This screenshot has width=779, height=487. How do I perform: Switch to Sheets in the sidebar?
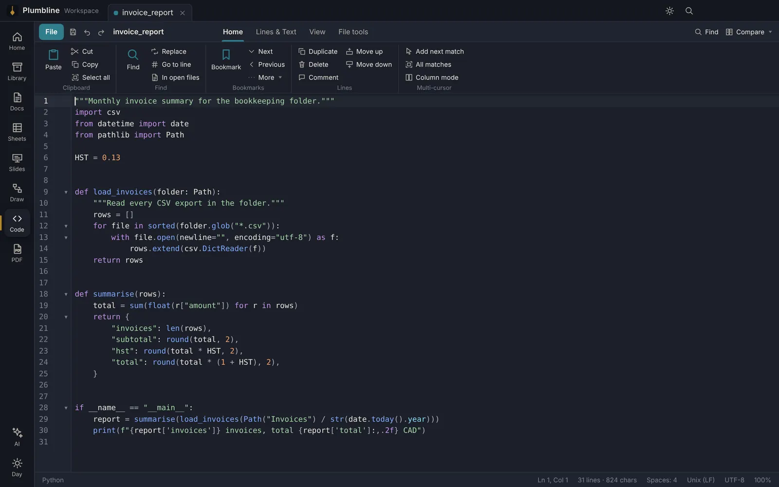point(17,132)
